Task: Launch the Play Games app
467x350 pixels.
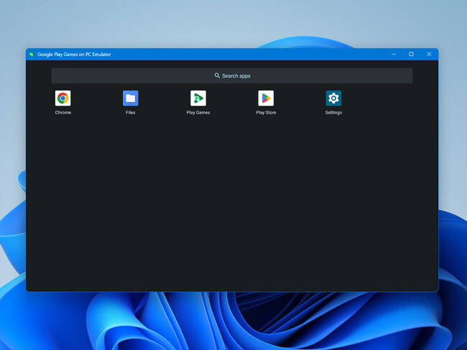Action: tap(198, 98)
